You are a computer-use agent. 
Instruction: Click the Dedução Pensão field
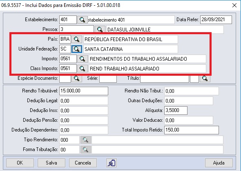(x=84, y=120)
